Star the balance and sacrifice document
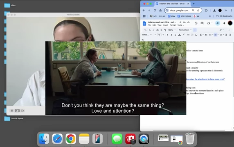The width and height of the screenshot is (234, 147). point(180,22)
